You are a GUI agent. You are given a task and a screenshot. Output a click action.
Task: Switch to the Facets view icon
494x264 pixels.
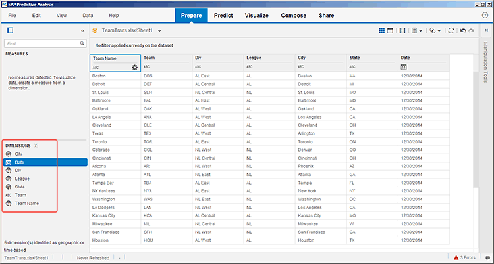pos(390,30)
